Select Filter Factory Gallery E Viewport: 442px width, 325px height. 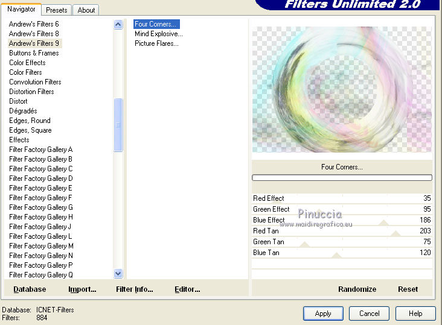41,188
